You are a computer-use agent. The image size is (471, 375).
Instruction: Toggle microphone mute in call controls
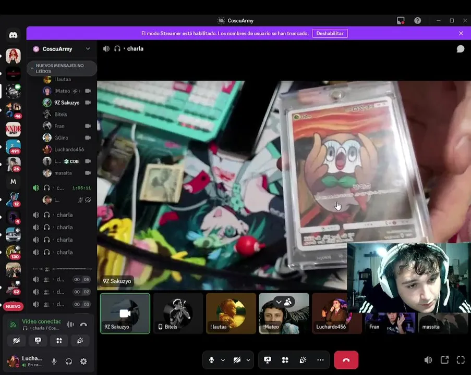211,360
